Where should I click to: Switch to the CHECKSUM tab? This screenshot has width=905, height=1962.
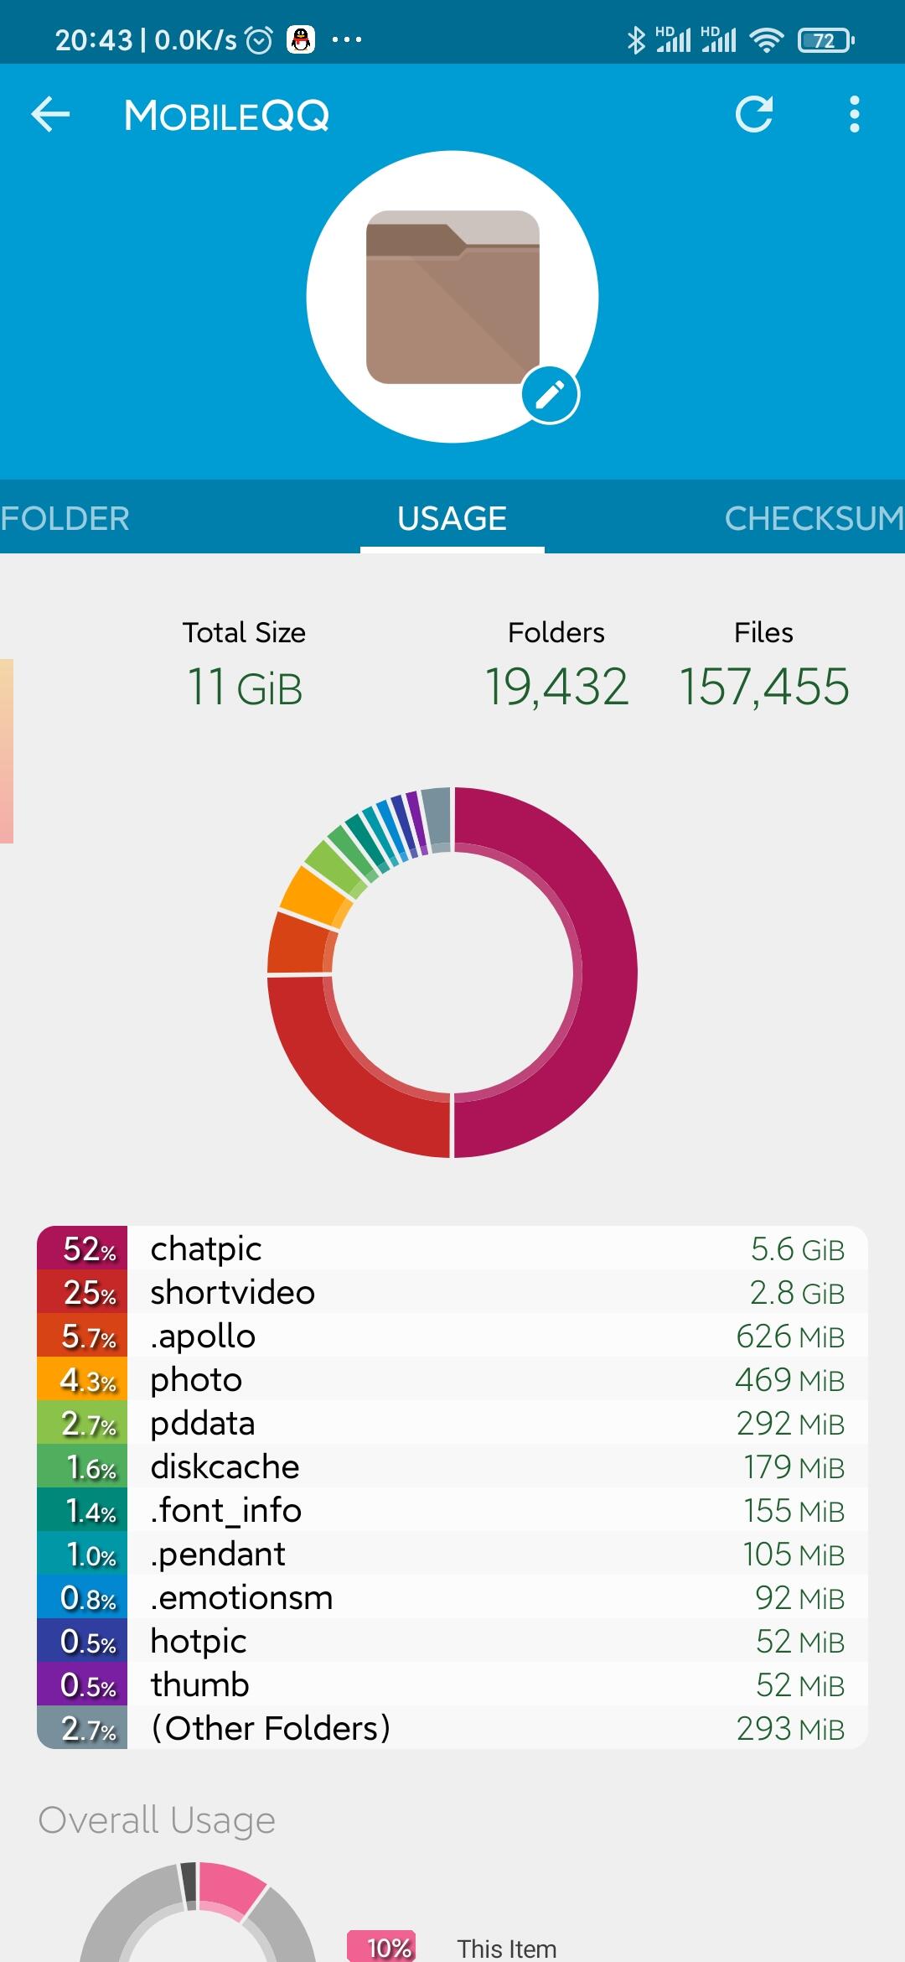(x=813, y=518)
